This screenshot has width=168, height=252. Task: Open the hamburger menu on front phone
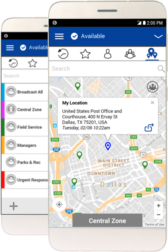[59, 36]
